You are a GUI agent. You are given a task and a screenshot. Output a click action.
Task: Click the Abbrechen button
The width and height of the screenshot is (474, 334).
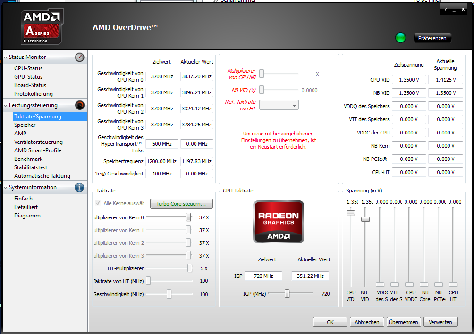pyautogui.click(x=367, y=322)
